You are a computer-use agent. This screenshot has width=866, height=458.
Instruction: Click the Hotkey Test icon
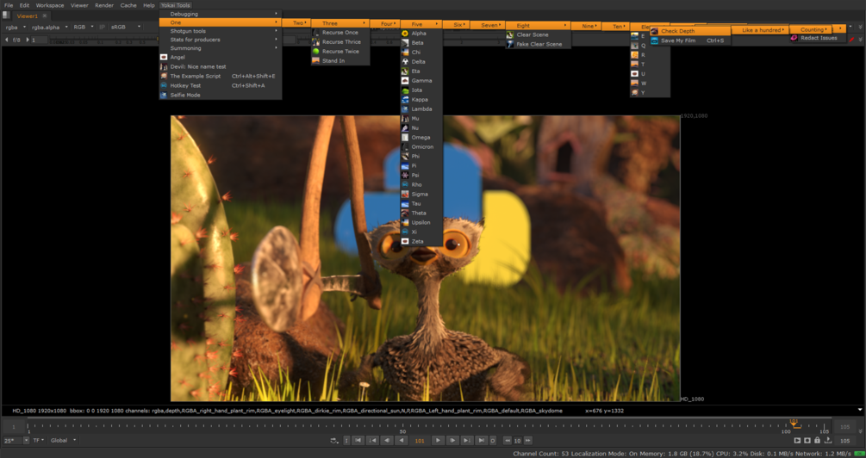click(x=164, y=85)
